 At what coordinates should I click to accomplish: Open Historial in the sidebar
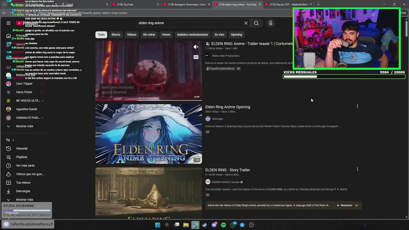point(22,149)
